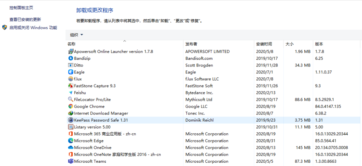Open 启用或关闭 Windows 功能 link
This screenshot has width=362, height=166.
point(33,28)
